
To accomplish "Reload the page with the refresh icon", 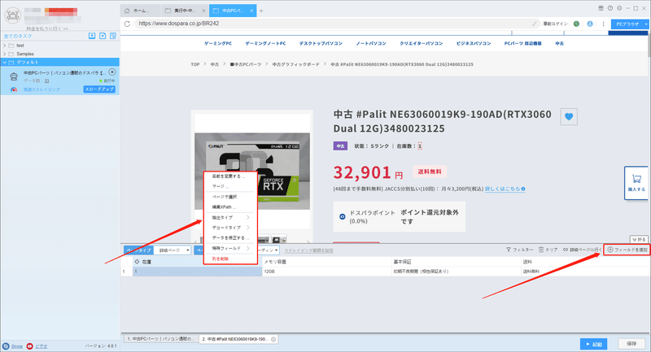I will [x=127, y=24].
